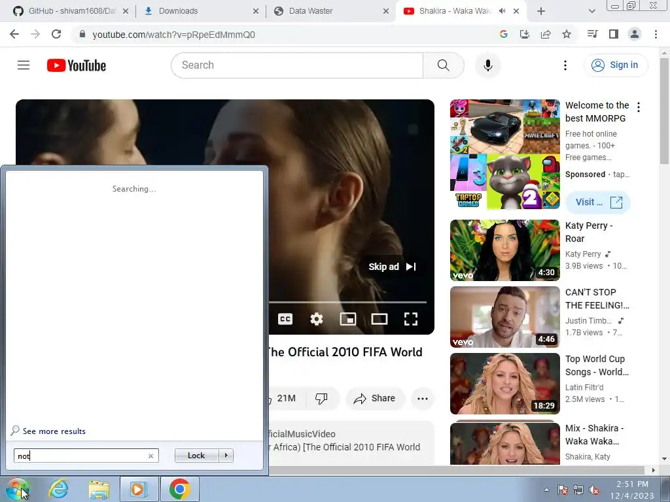670x502 pixels.
Task: Open Chrome three-dot menu
Action: [656, 35]
